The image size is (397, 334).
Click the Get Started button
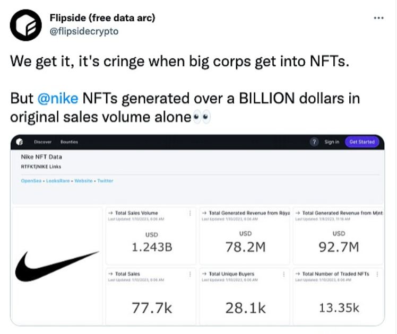362,142
